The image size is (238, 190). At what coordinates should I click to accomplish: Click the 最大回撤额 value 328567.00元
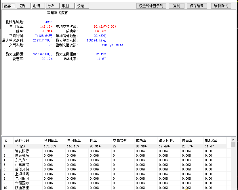43,54
